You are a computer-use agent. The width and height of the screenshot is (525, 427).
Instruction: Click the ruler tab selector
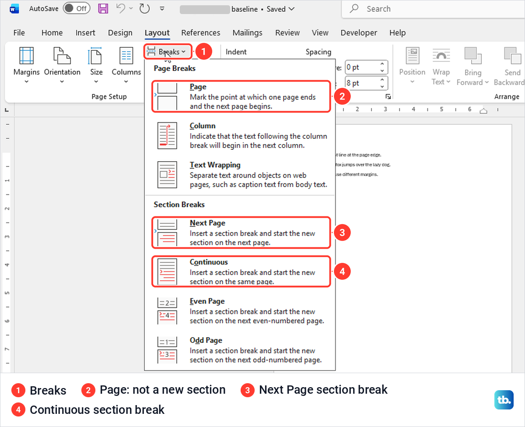pyautogui.click(x=7, y=110)
